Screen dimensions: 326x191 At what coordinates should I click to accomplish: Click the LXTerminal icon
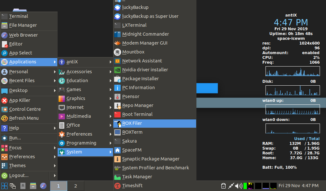(x=117, y=25)
